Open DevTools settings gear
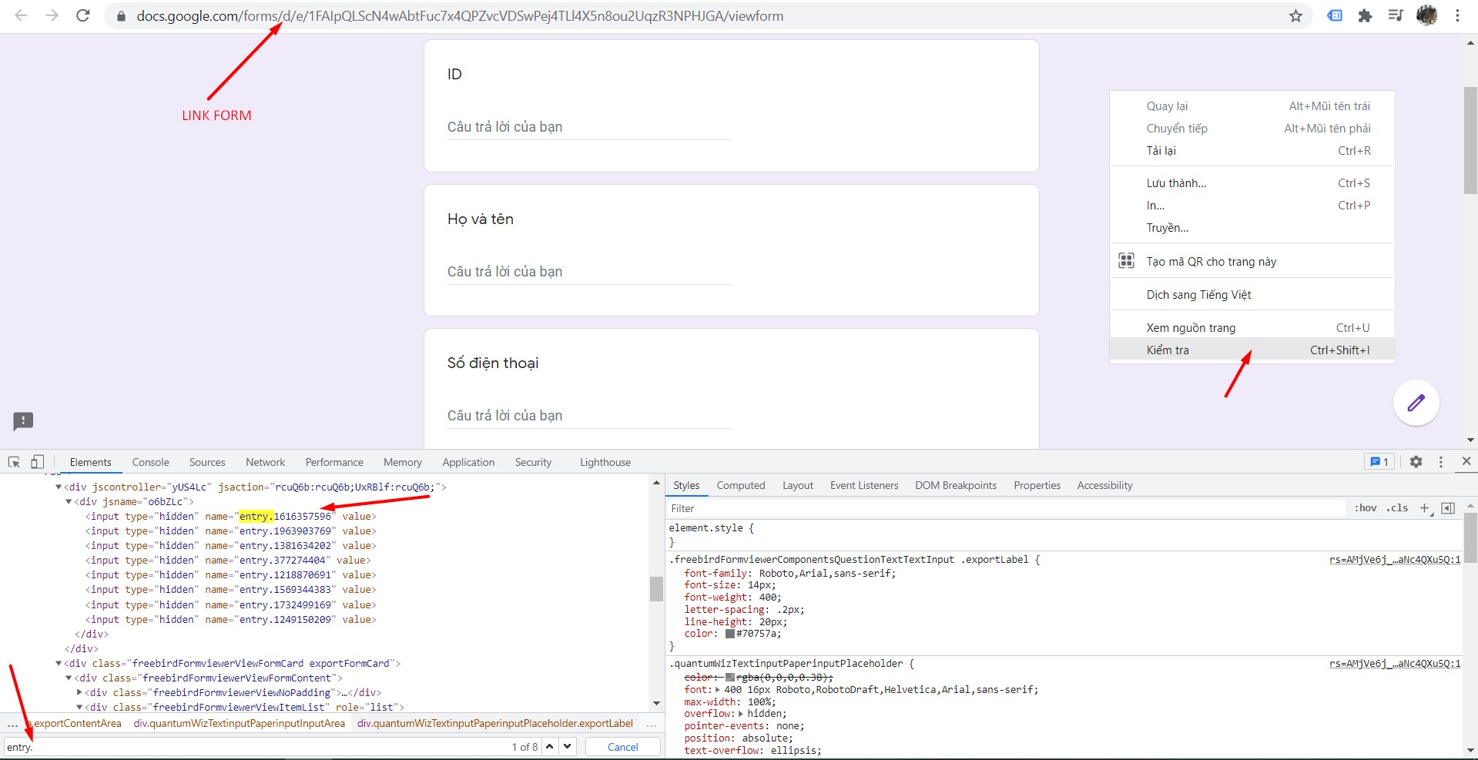This screenshot has height=760, width=1478. click(1416, 462)
